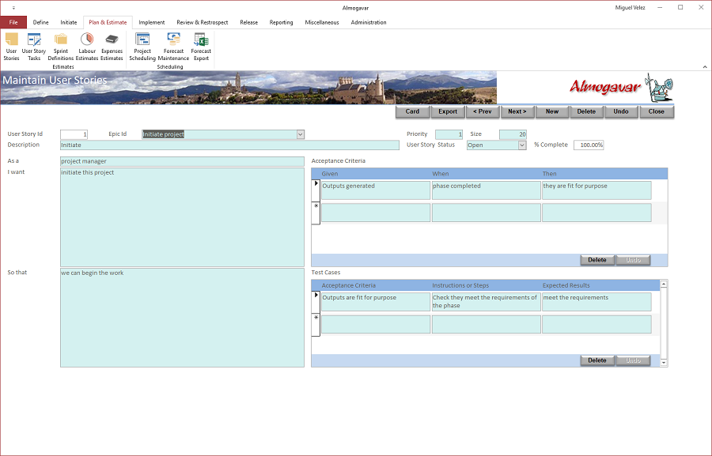This screenshot has height=456, width=712.
Task: Open Expenses Estimates icon
Action: (x=112, y=47)
